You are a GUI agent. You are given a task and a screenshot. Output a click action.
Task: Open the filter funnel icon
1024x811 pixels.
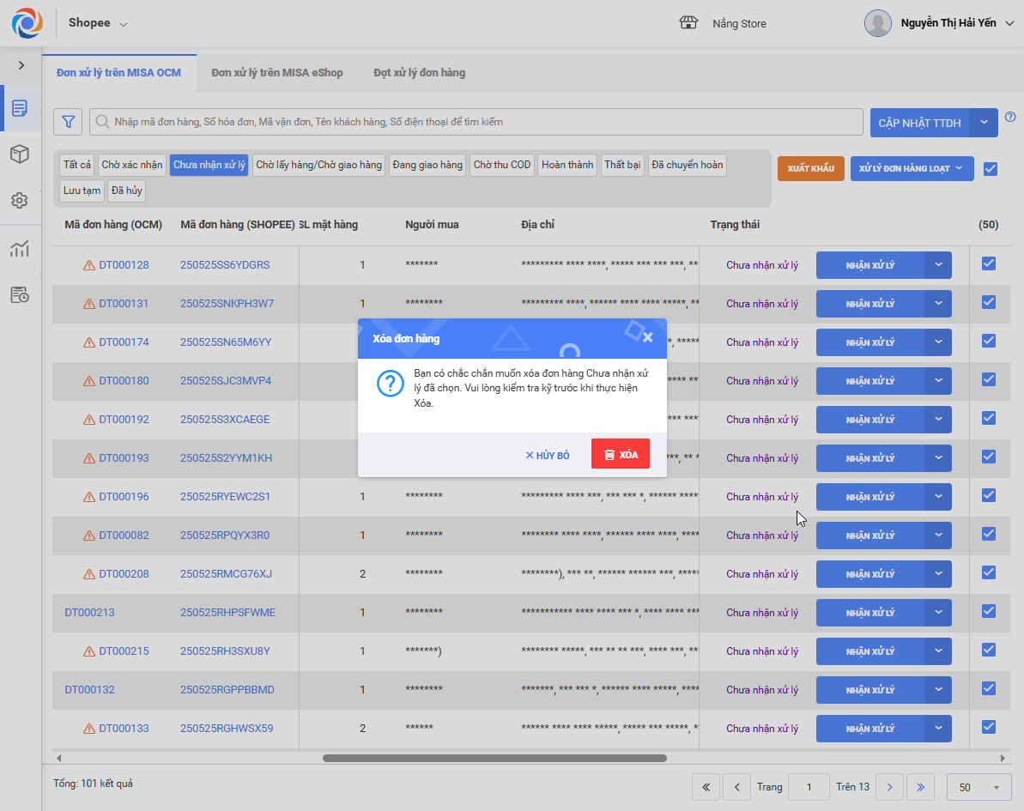[68, 122]
